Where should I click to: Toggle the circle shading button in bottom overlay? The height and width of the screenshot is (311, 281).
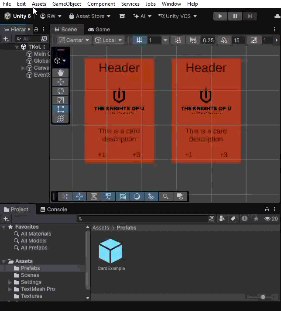pos(137,196)
